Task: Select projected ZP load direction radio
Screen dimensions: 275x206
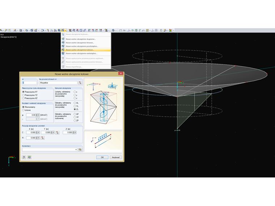Action: tap(75, 120)
